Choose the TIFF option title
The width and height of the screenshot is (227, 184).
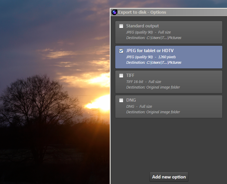point(130,75)
